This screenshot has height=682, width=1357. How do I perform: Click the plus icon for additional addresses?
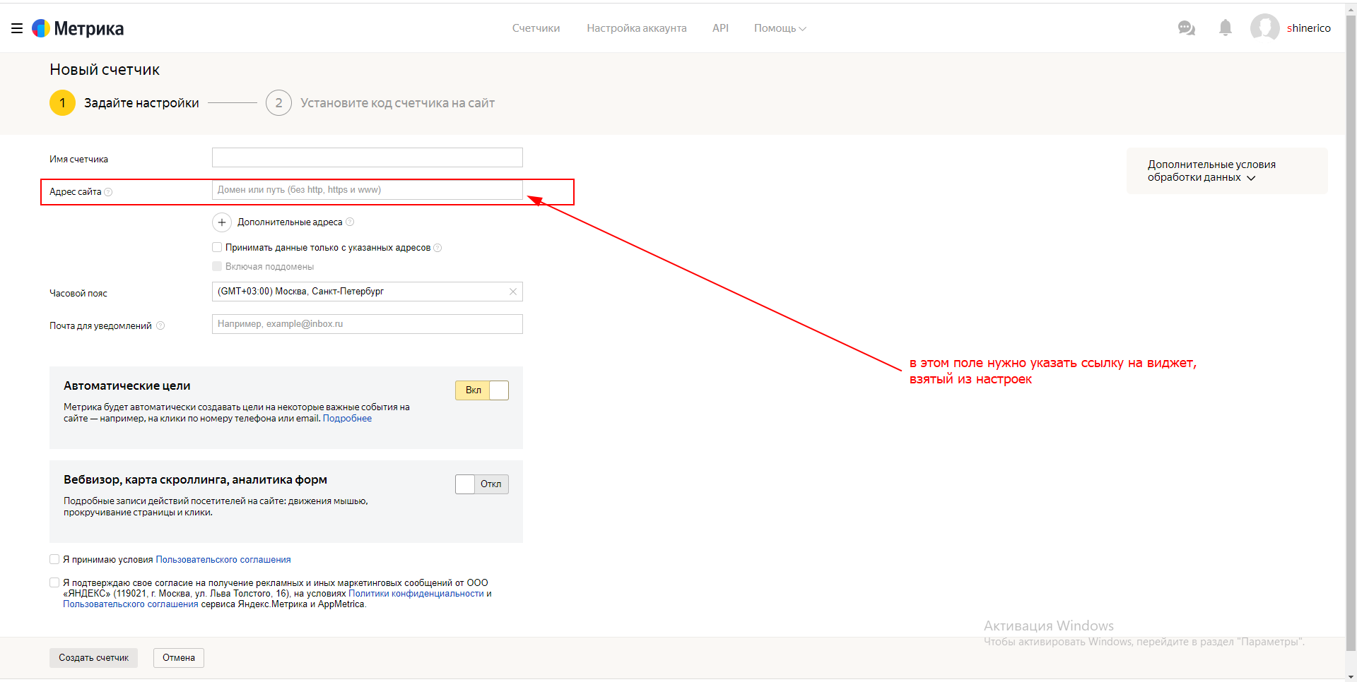222,222
